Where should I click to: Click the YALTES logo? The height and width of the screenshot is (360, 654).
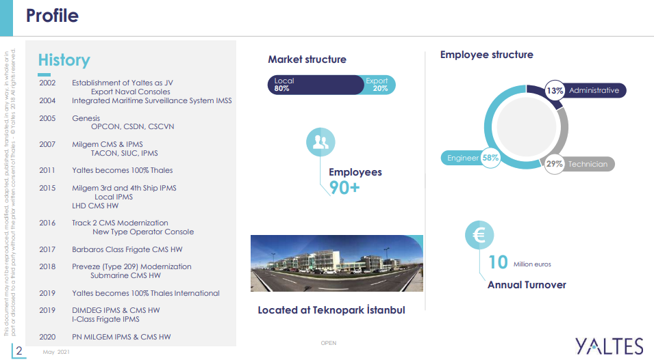tap(609, 346)
